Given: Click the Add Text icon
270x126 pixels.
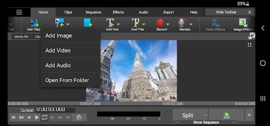Looking at the screenshot, I should 110,23.
